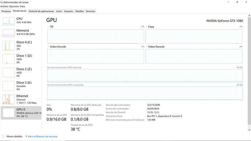Viewport: 251px width, 141px height.
Task: Click the Versión del controlador label
Action: [118, 105]
